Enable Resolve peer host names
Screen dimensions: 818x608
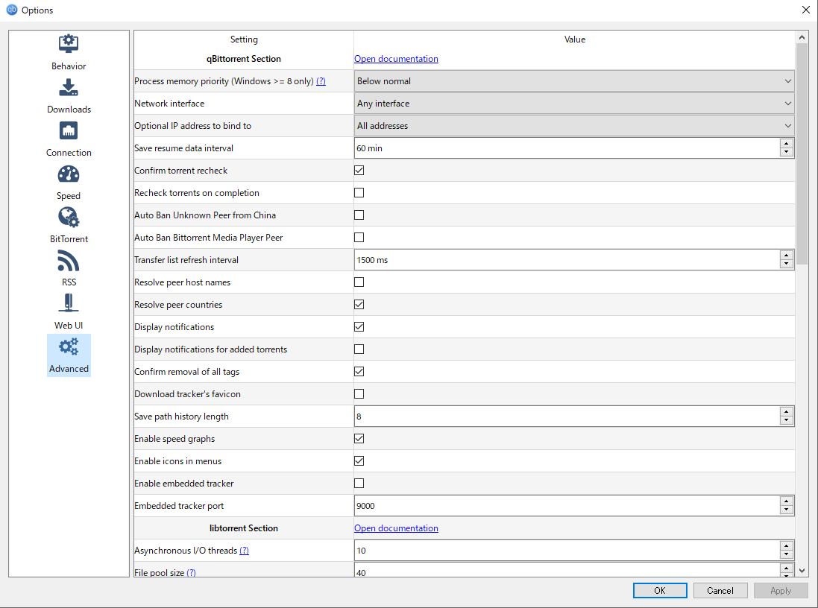[359, 282]
